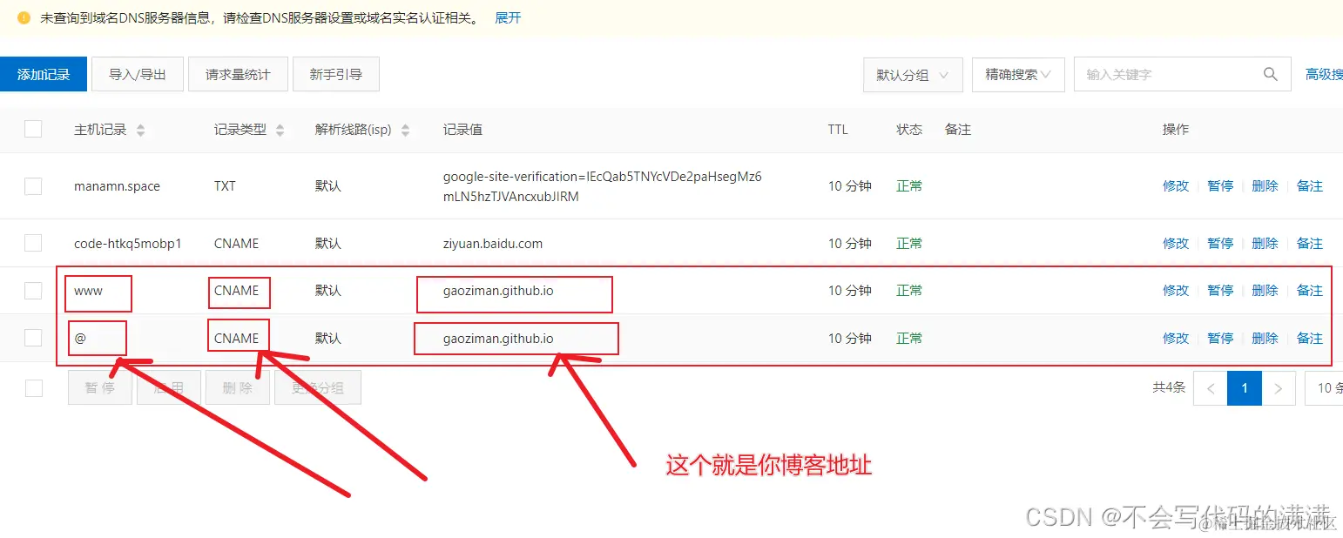The image size is (1343, 538).
Task: Click 删除 for www row
Action: coord(1265,291)
